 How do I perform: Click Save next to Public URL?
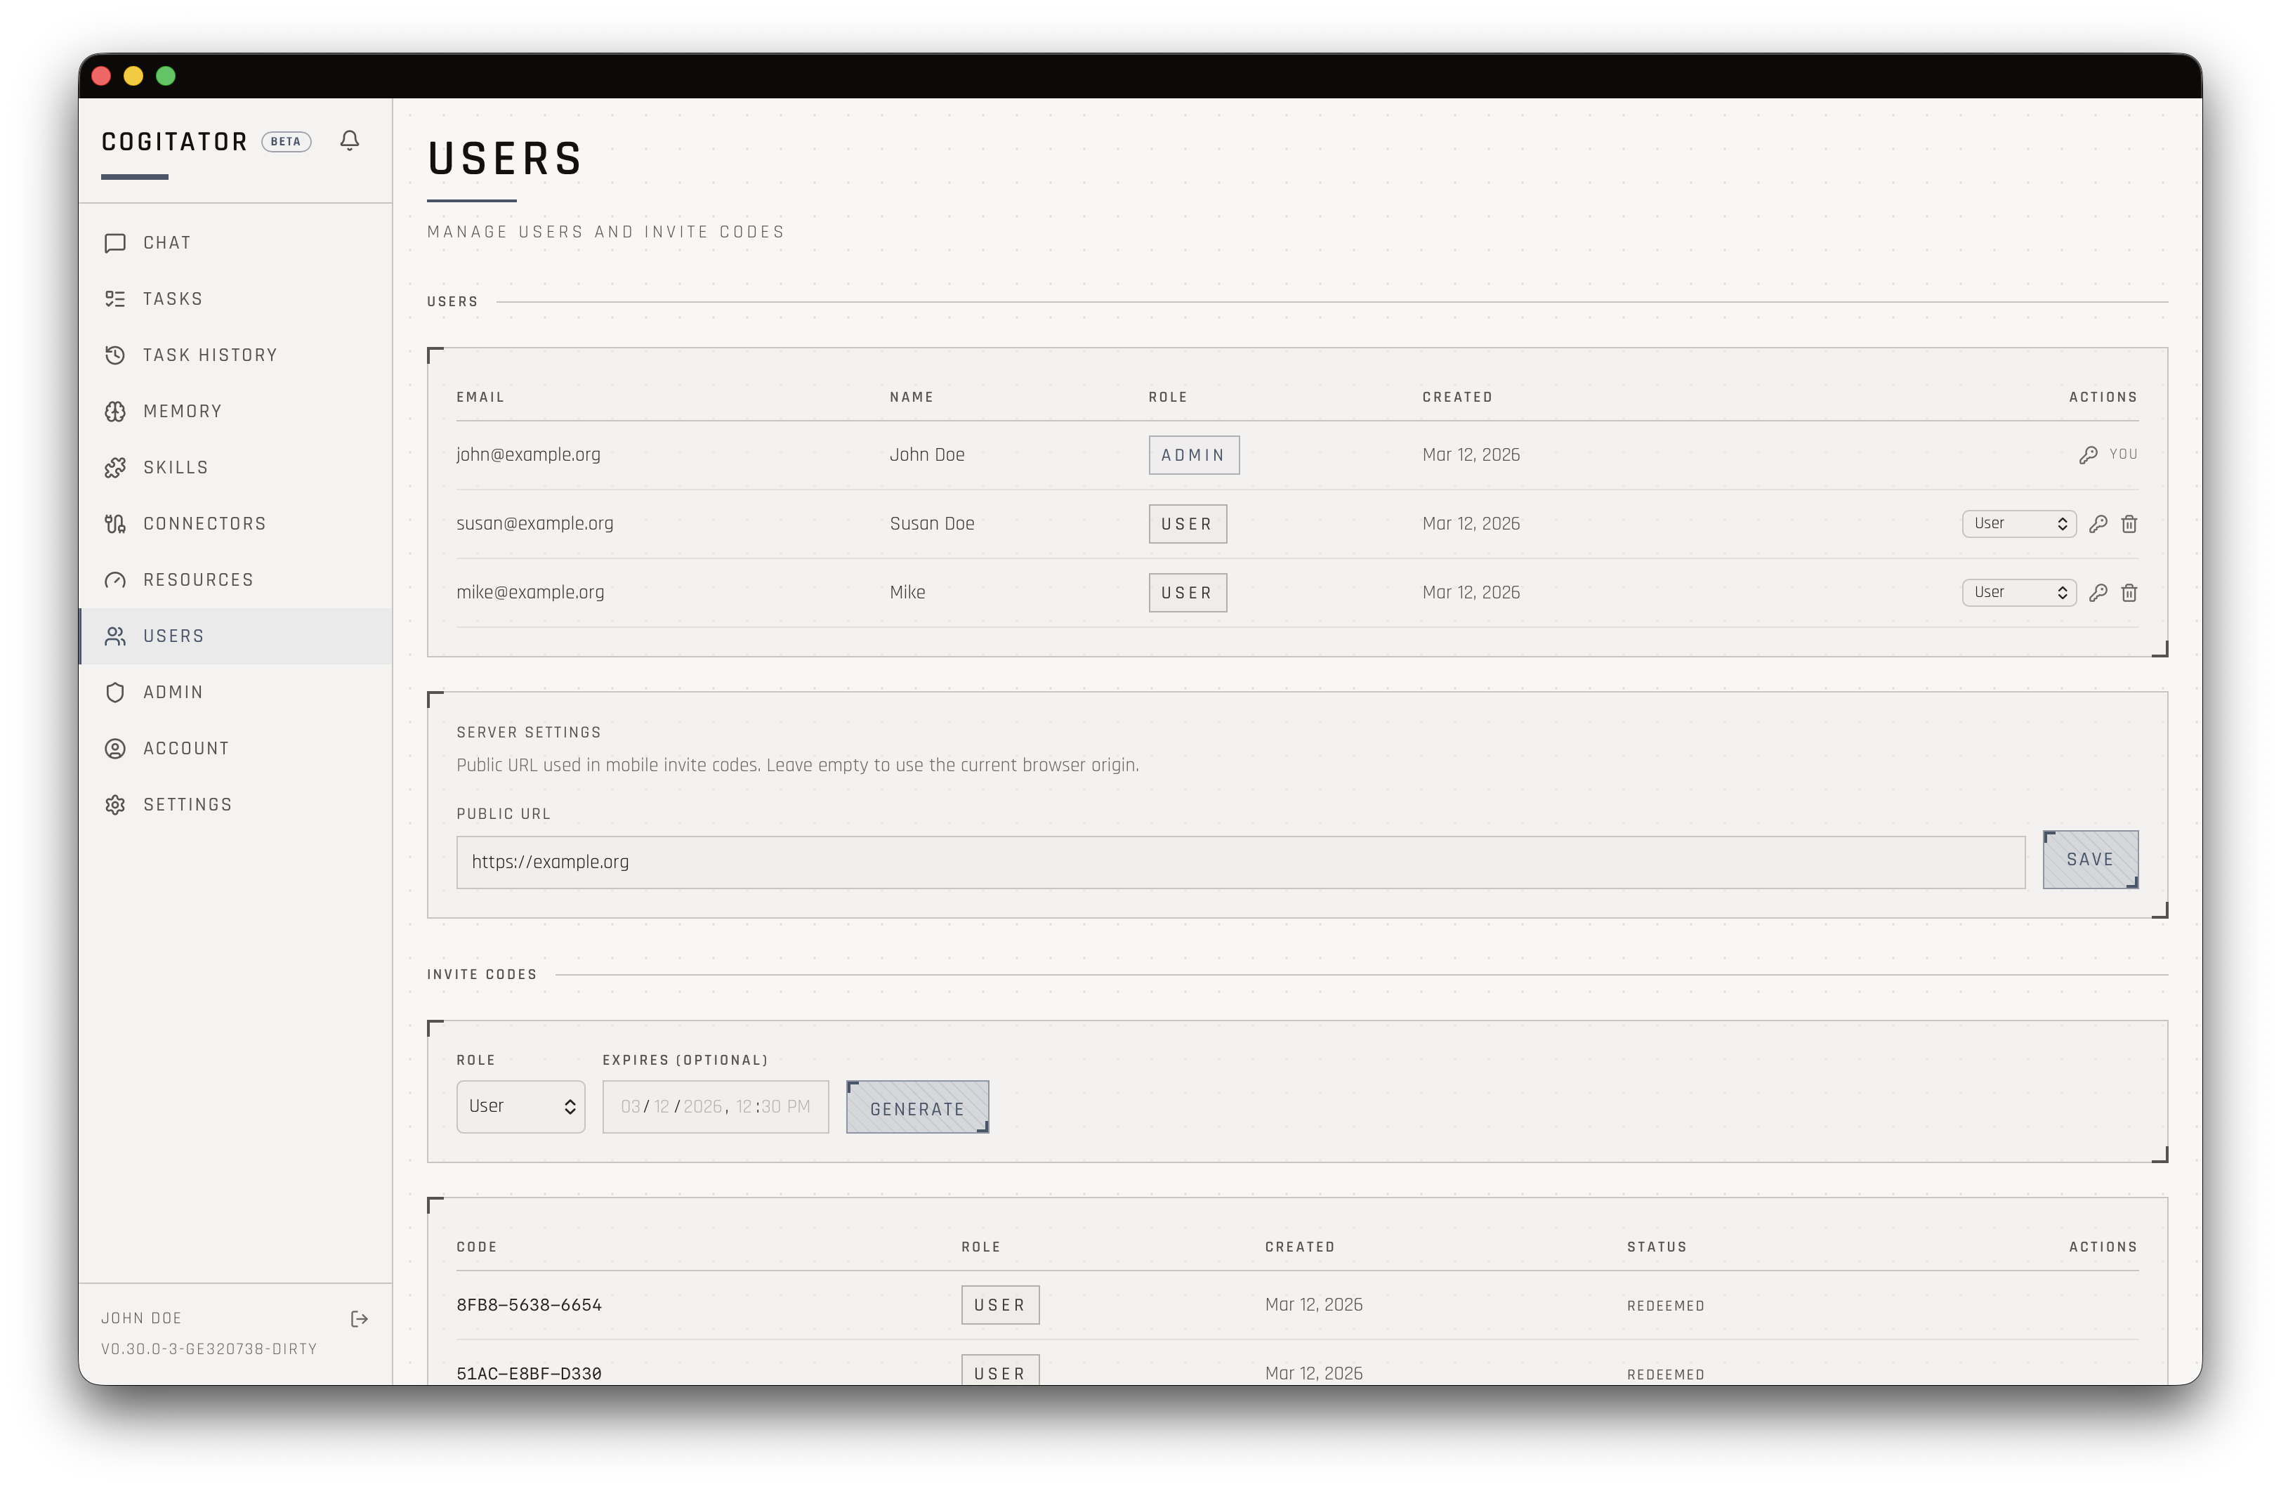click(2090, 860)
